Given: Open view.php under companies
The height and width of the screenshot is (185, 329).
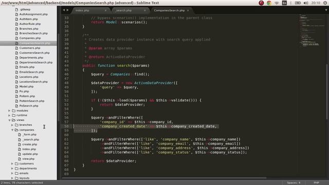Looking at the screenshot, I should (28, 159).
